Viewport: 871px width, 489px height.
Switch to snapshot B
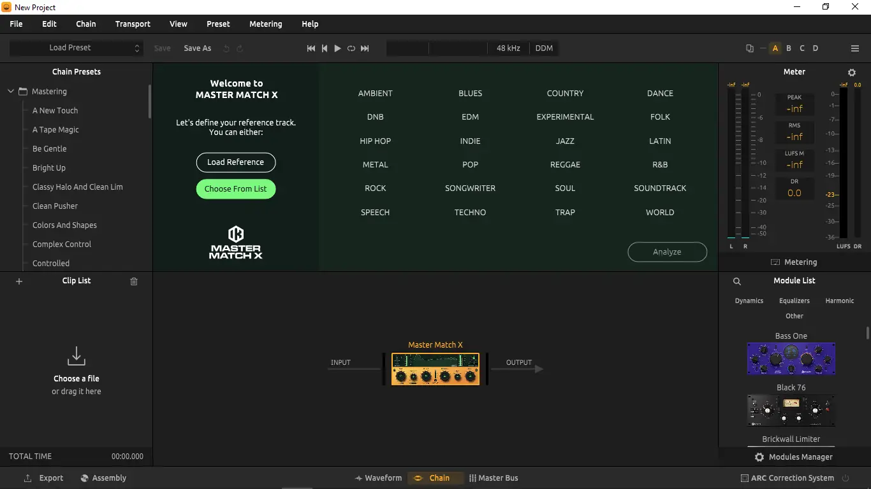pos(789,48)
